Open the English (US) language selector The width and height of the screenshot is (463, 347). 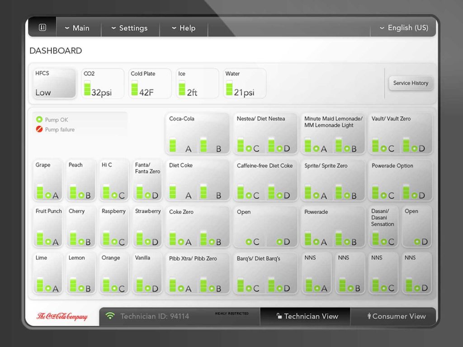click(x=403, y=28)
